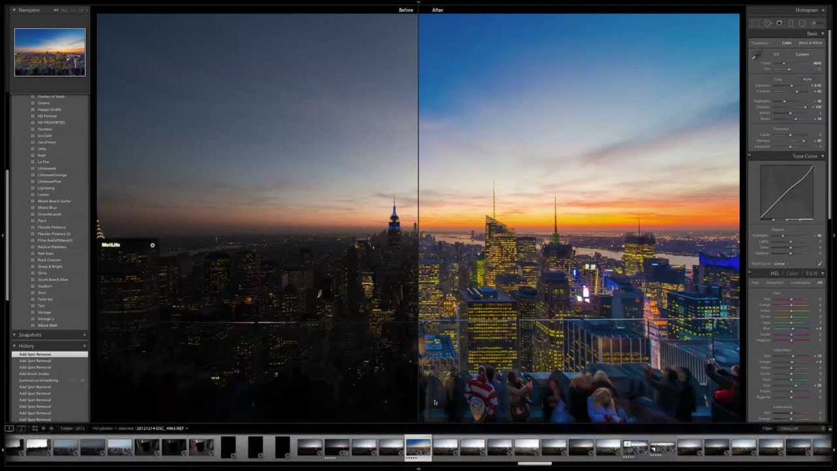Apply the South Beach Blue preset
Viewport: 837px width, 471px height.
53,279
